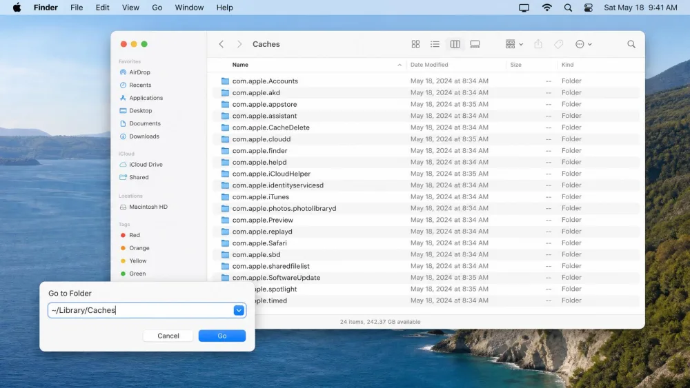Open Spotlight search in menu bar

pos(568,8)
